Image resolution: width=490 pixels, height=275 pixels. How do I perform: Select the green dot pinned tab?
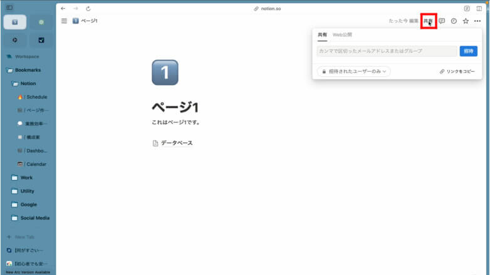[x=41, y=22]
